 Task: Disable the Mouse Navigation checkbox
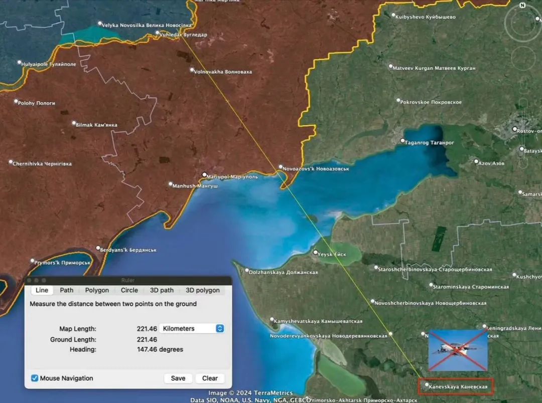click(x=35, y=378)
